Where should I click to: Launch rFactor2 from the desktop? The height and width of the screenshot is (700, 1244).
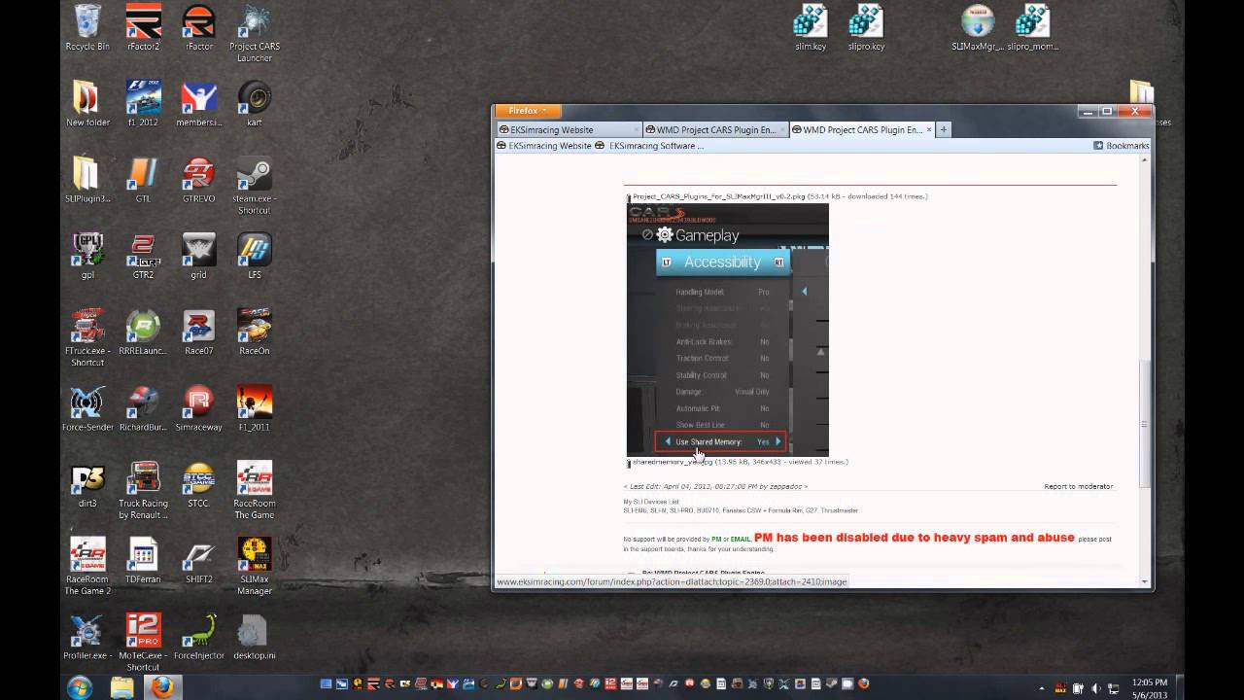click(143, 27)
